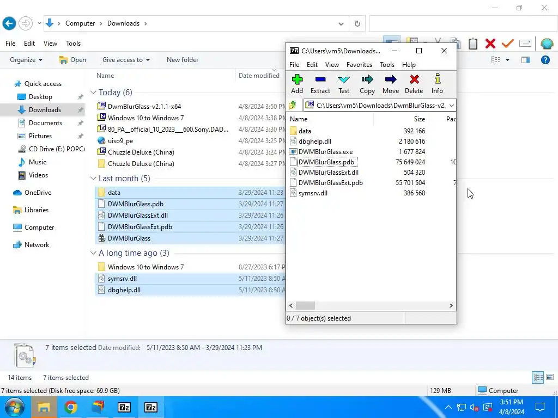
Task: Collapse the Today (6) group
Action: (93, 93)
